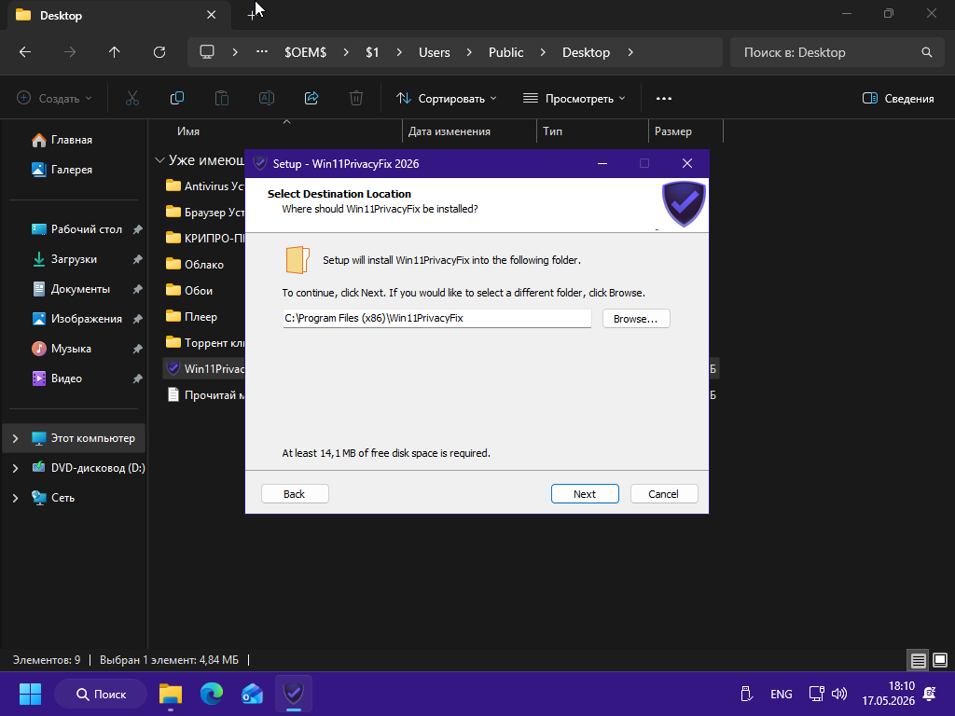
Task: Expand the chevron after Users in the breadcrumb
Action: (469, 52)
